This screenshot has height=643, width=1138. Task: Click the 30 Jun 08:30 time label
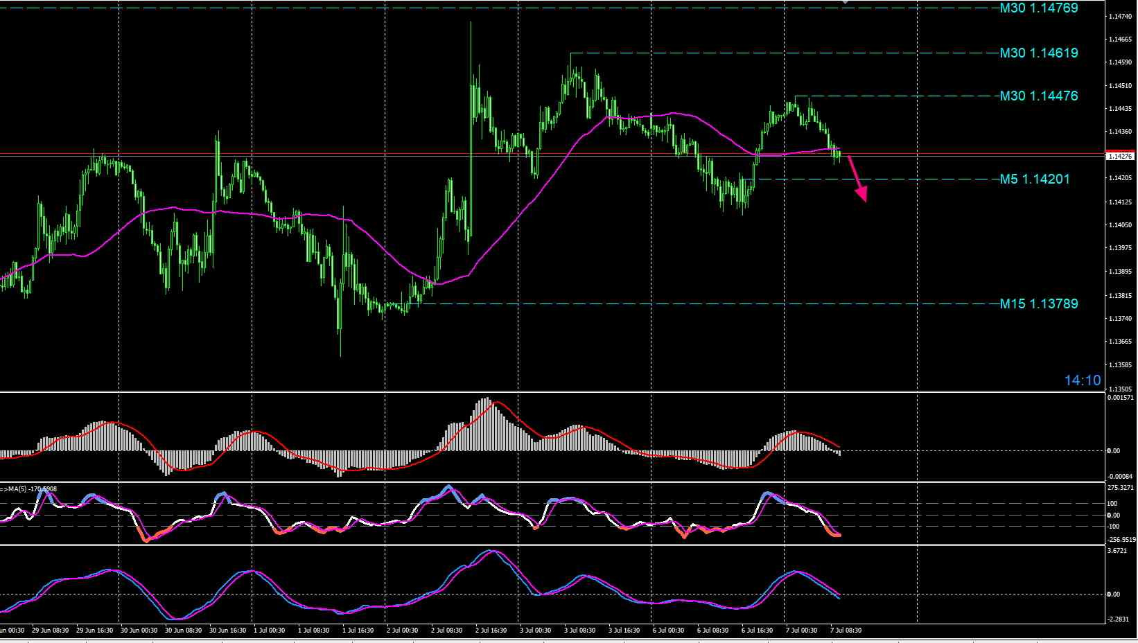tap(183, 631)
